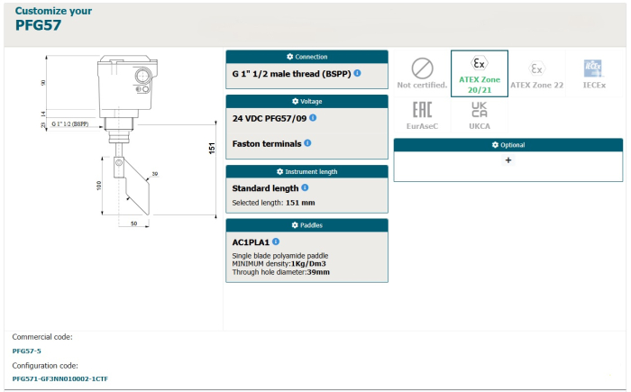
Task: Expand optional items with plus button
Action: (x=508, y=160)
